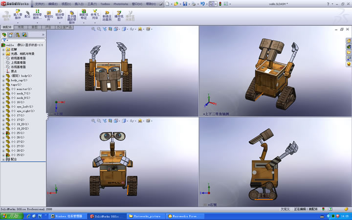Viewport: 352px width, 220px height.
Task: Select the (-) neck_7<1> component
Action: (21, 93)
